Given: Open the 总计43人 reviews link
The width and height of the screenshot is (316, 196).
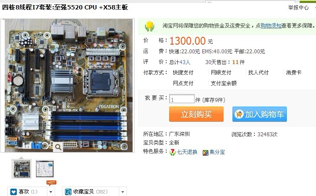Looking at the screenshot, I should [180, 62].
